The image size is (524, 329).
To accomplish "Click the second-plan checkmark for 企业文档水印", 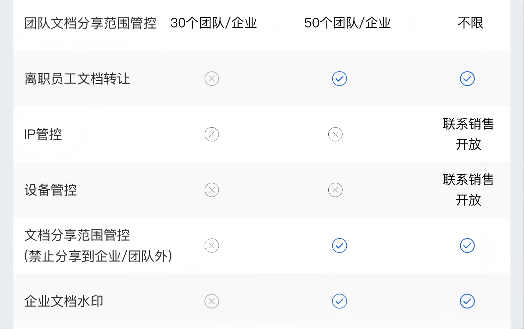I will (x=339, y=302).
